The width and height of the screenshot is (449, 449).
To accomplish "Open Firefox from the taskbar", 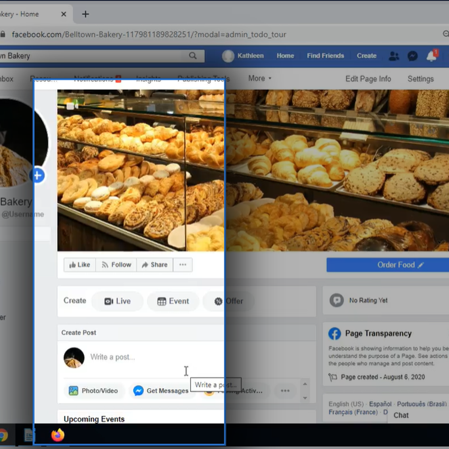I will pyautogui.click(x=58, y=435).
